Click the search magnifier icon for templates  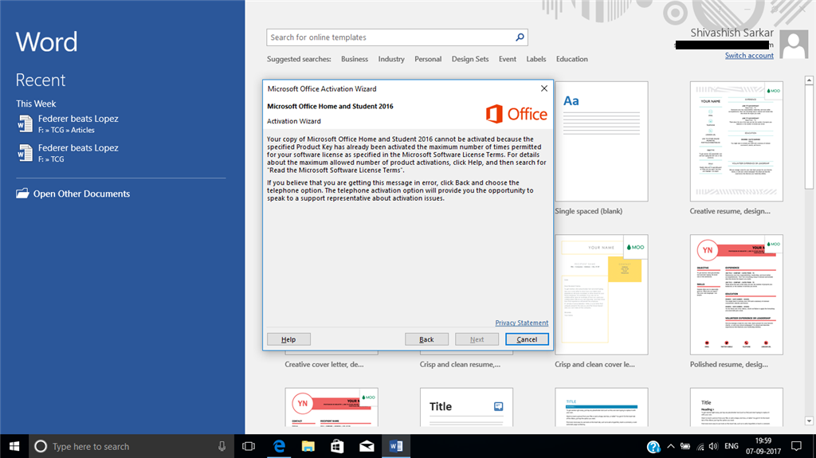520,37
